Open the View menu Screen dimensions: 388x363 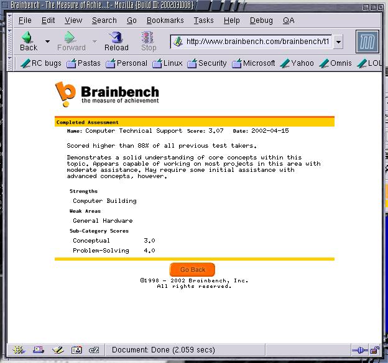coord(73,20)
